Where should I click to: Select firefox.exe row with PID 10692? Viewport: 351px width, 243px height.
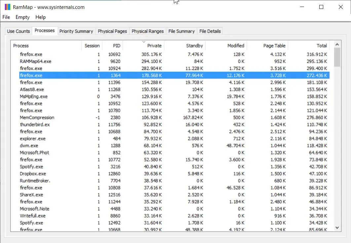pyautogui.click(x=174, y=54)
